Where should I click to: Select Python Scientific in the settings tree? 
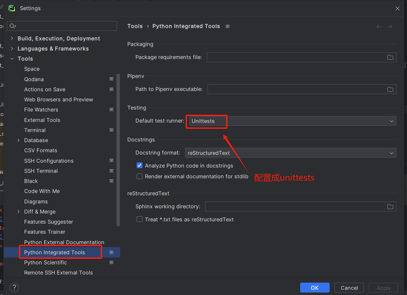45,262
